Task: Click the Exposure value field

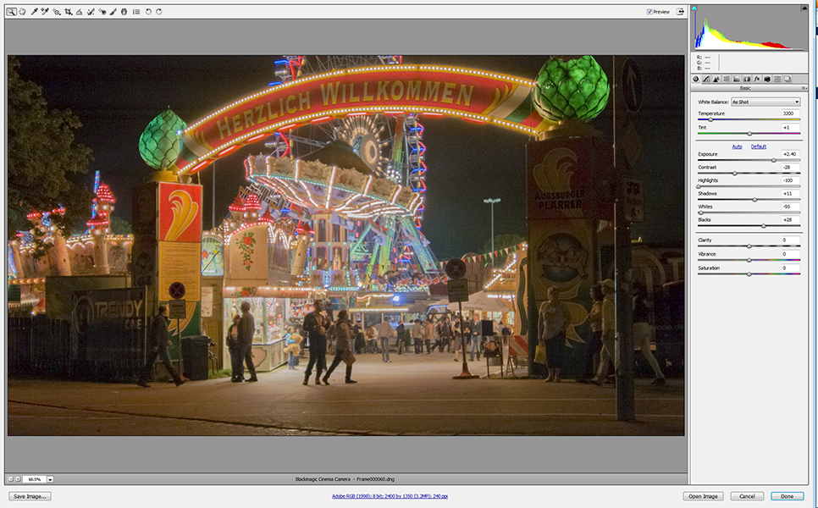Action: (x=790, y=154)
